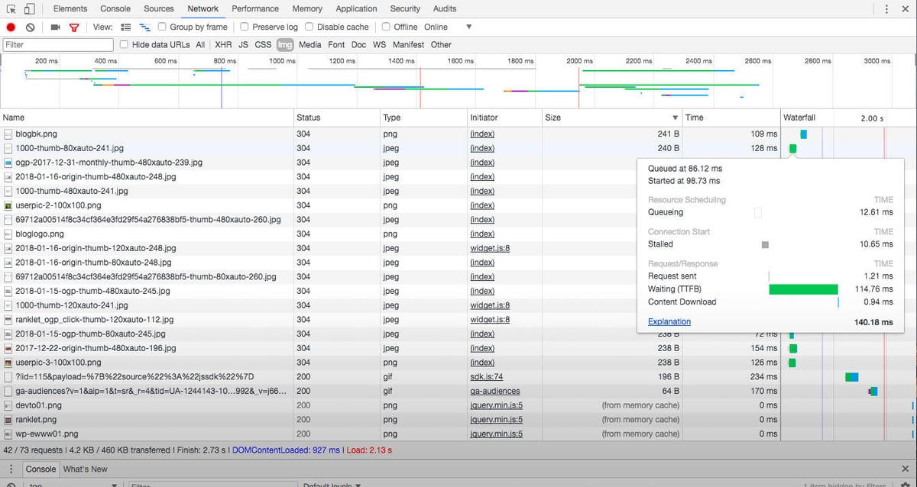The image size is (917, 487).
Task: Click inside the Filter input field
Action: (x=57, y=44)
